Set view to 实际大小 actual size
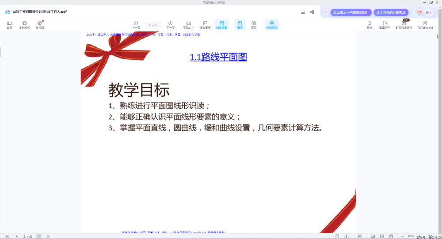 (189, 25)
